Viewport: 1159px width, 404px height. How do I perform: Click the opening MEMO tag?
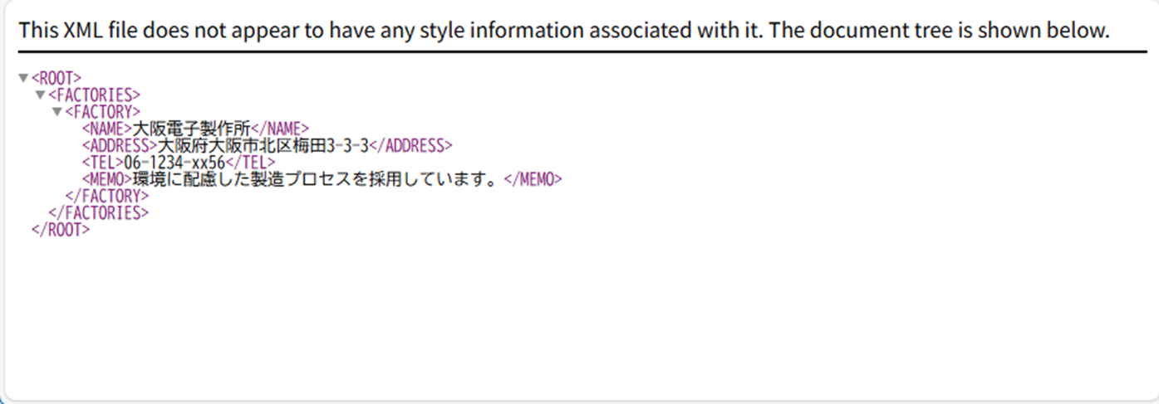(x=106, y=179)
